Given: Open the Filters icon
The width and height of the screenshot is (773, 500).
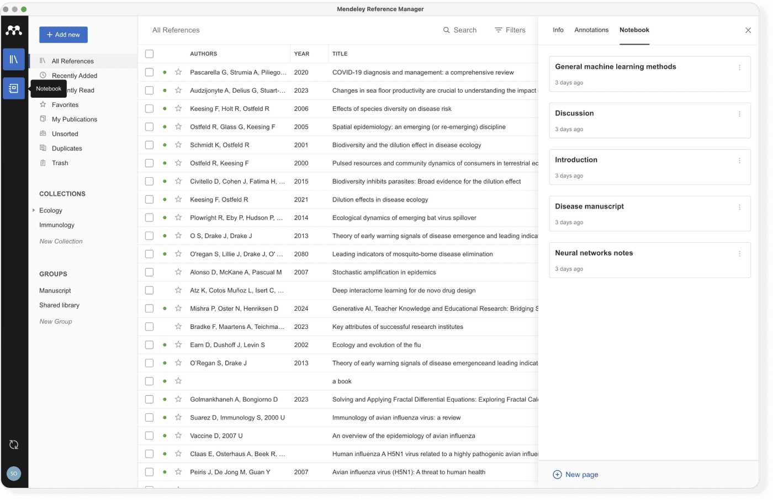Looking at the screenshot, I should pyautogui.click(x=497, y=30).
